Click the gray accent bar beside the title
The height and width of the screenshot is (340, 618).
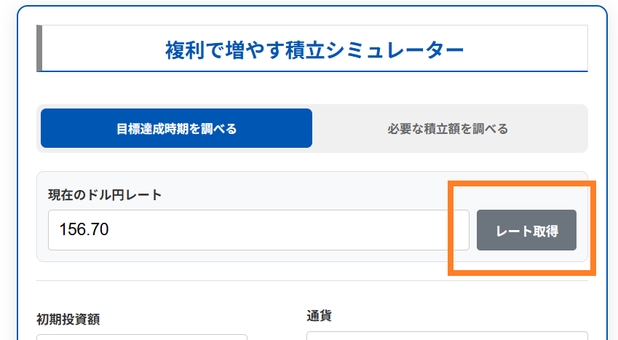(39, 49)
